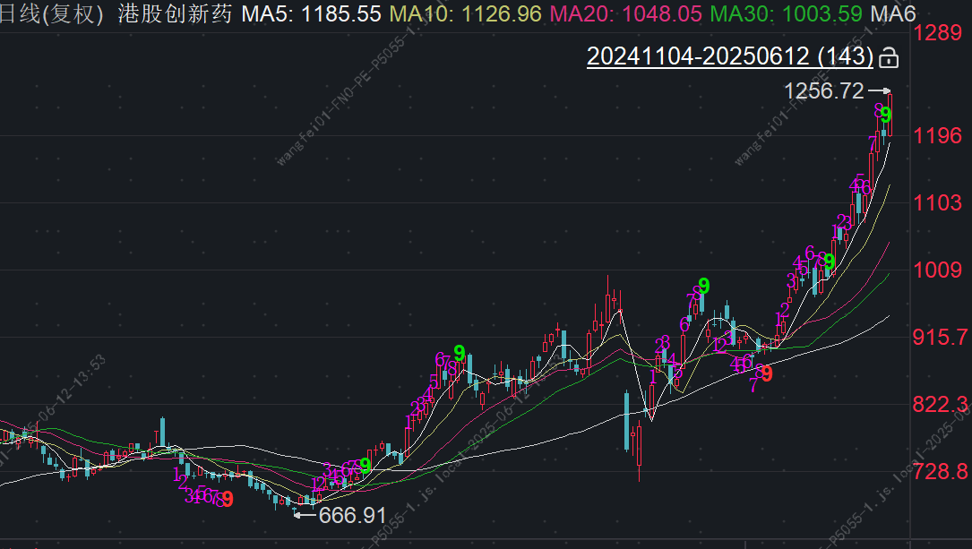Click the 915.7 price axis label
The height and width of the screenshot is (549, 972).
[940, 337]
